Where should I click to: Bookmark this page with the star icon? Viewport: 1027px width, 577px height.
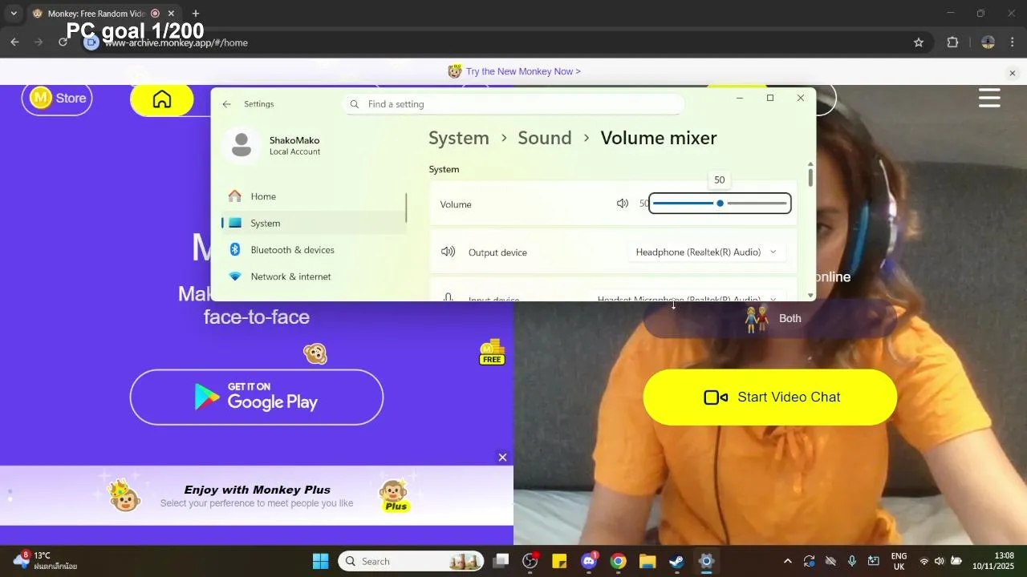[x=919, y=42]
